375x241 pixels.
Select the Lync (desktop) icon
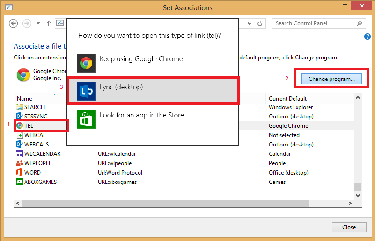click(86, 91)
